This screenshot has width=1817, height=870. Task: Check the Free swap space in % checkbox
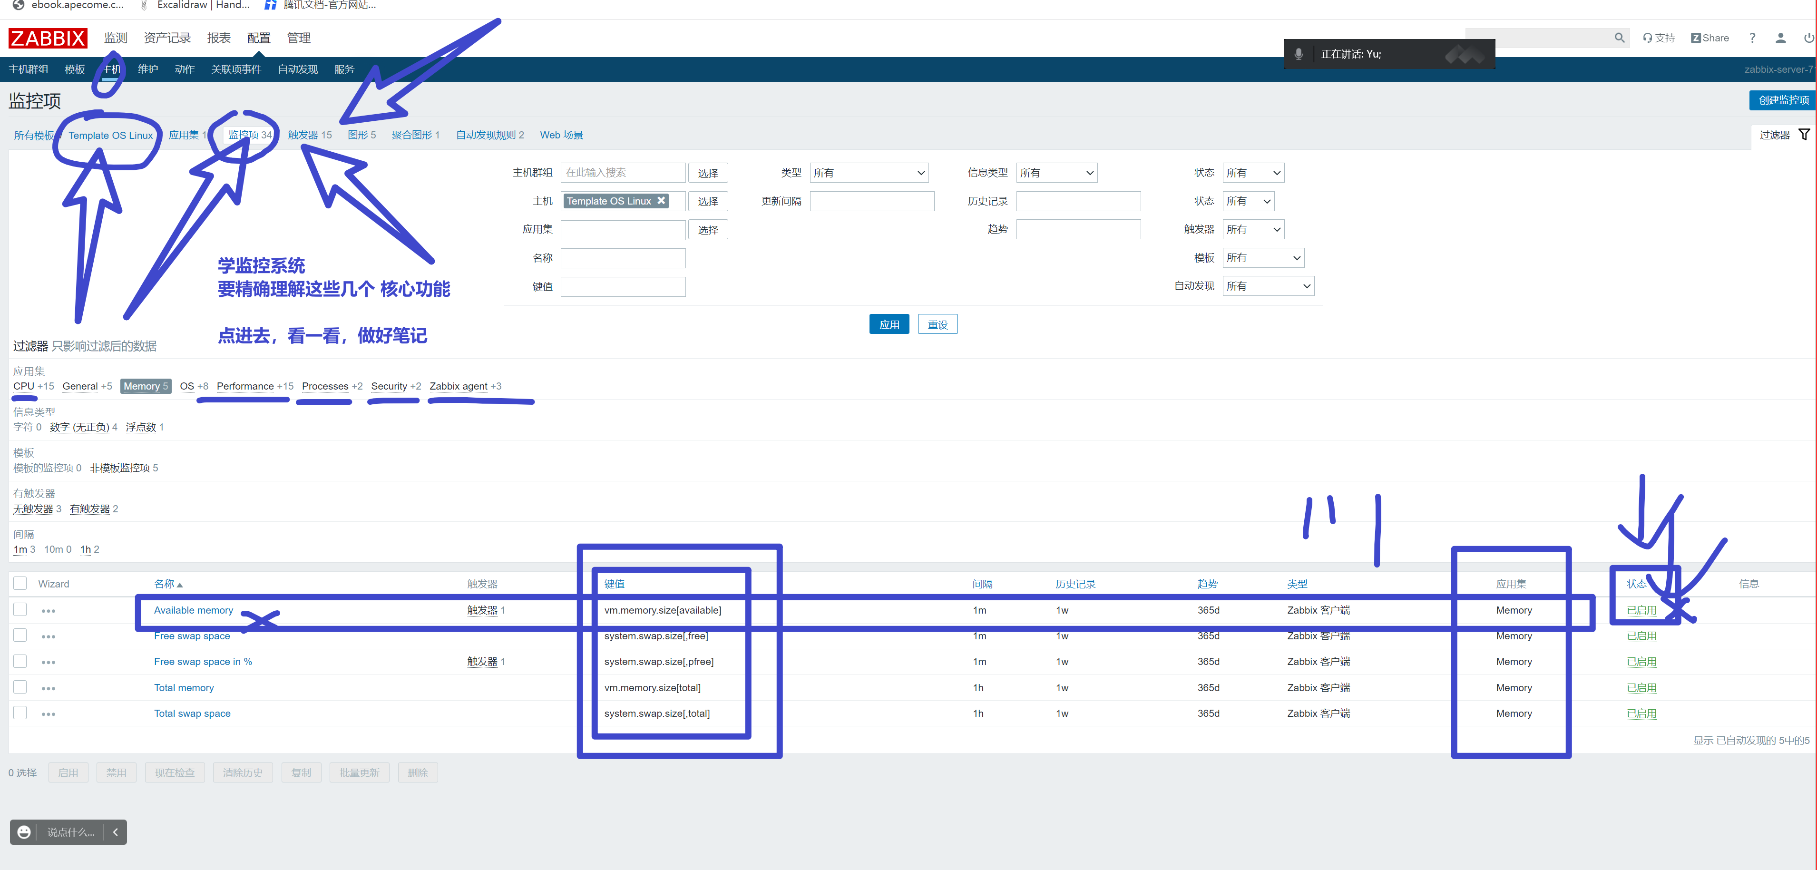(x=20, y=661)
